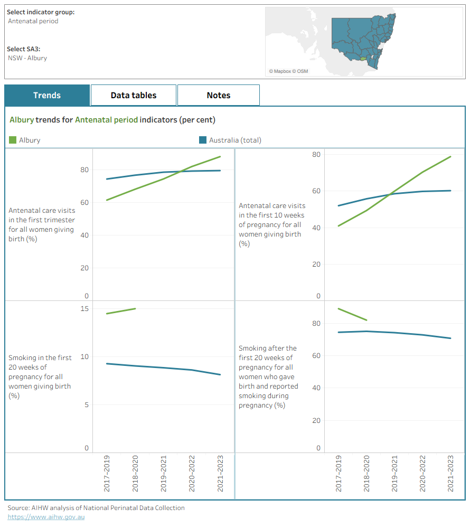Viewport: 470px width, 528px height.
Task: Click the 'Albury trends for Antenatal period indicators' title
Action: (112, 120)
